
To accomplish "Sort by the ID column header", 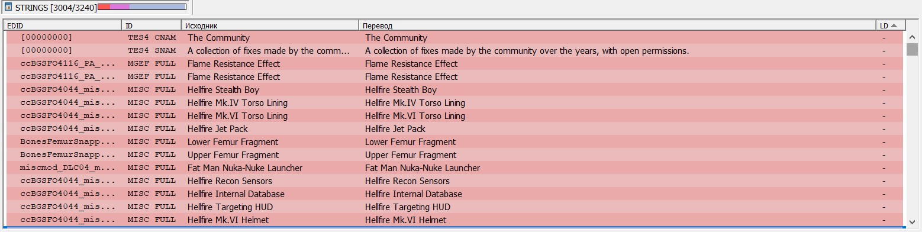I will coord(151,25).
